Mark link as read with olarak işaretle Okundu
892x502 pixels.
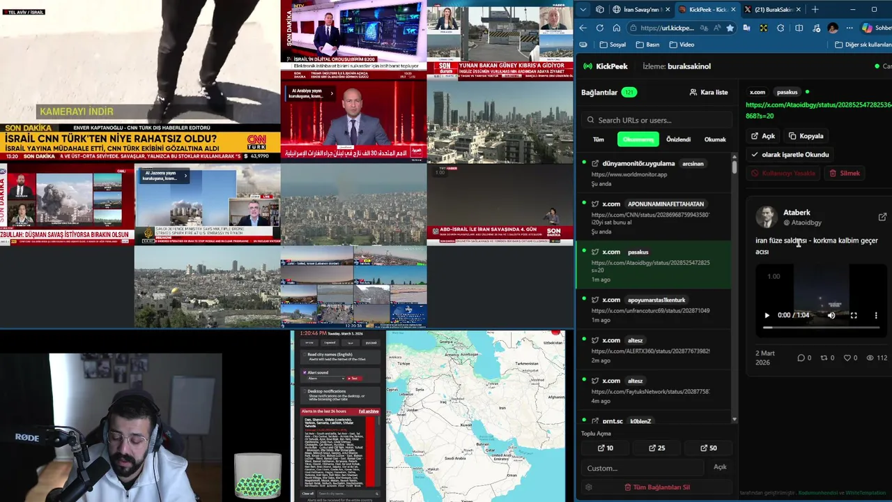coord(790,155)
